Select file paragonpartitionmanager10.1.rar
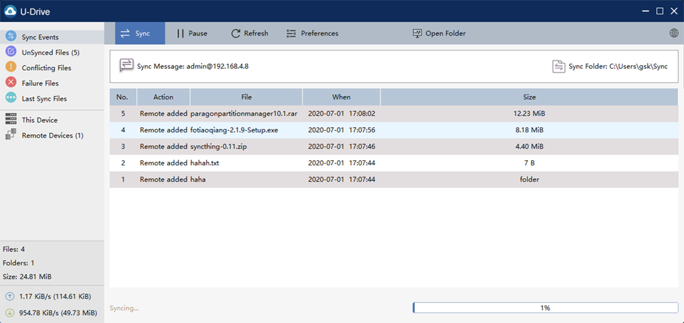The width and height of the screenshot is (684, 323). tap(244, 113)
